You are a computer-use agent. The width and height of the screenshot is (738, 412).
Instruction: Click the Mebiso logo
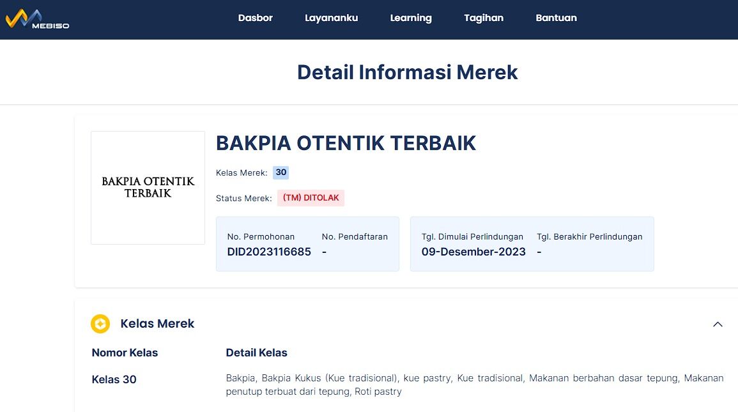coord(37,19)
